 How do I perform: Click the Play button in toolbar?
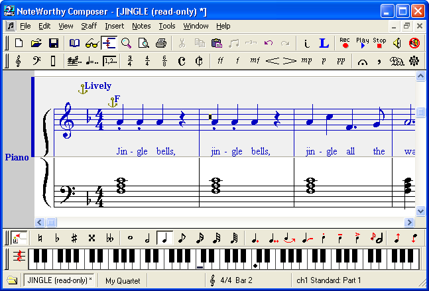[363, 43]
